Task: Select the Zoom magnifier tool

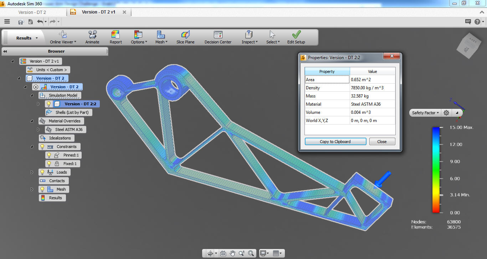Action: (242, 253)
